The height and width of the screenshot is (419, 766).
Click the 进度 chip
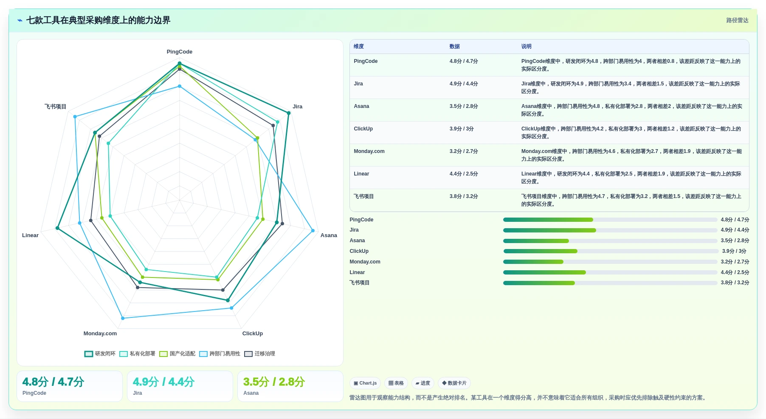pos(423,383)
